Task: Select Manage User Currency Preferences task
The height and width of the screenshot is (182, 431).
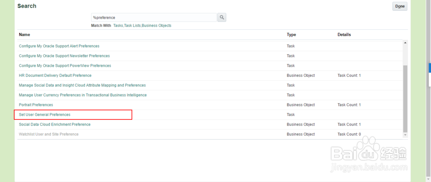Action: [x=83, y=95]
